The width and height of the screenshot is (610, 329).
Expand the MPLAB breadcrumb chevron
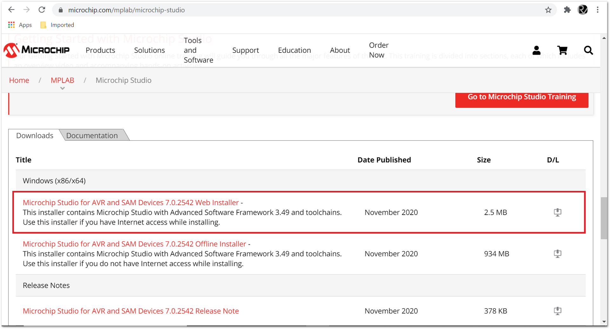pos(63,88)
